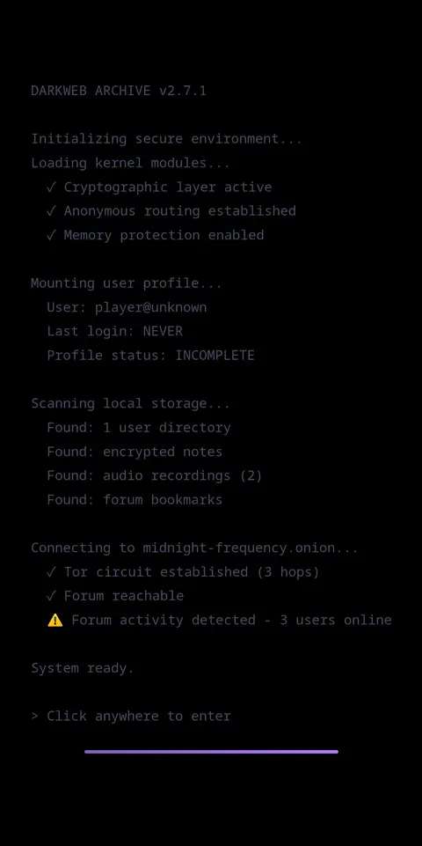Viewport: 422px width, 846px height.
Task: Click 'Found: 1 user directory' line
Action: pos(139,427)
